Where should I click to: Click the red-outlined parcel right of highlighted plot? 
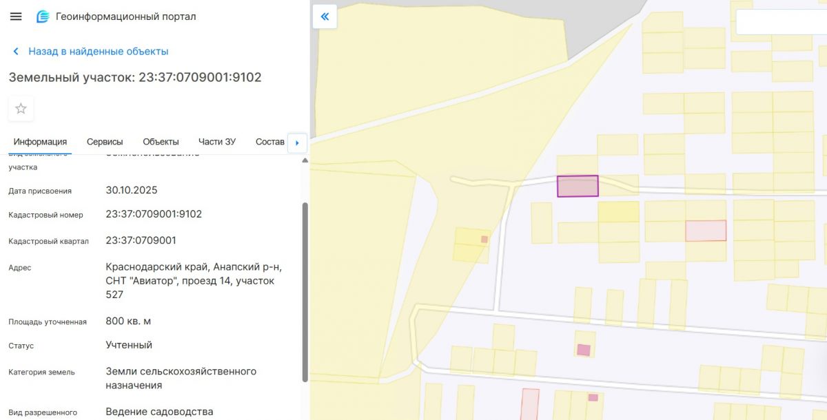[706, 231]
